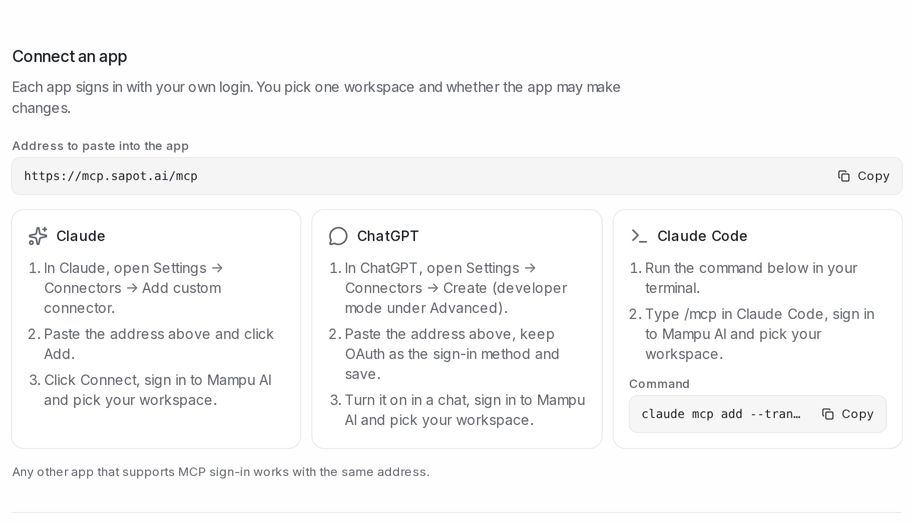Click the copy icon beside the address
This screenshot has height=524, width=914.
844,176
